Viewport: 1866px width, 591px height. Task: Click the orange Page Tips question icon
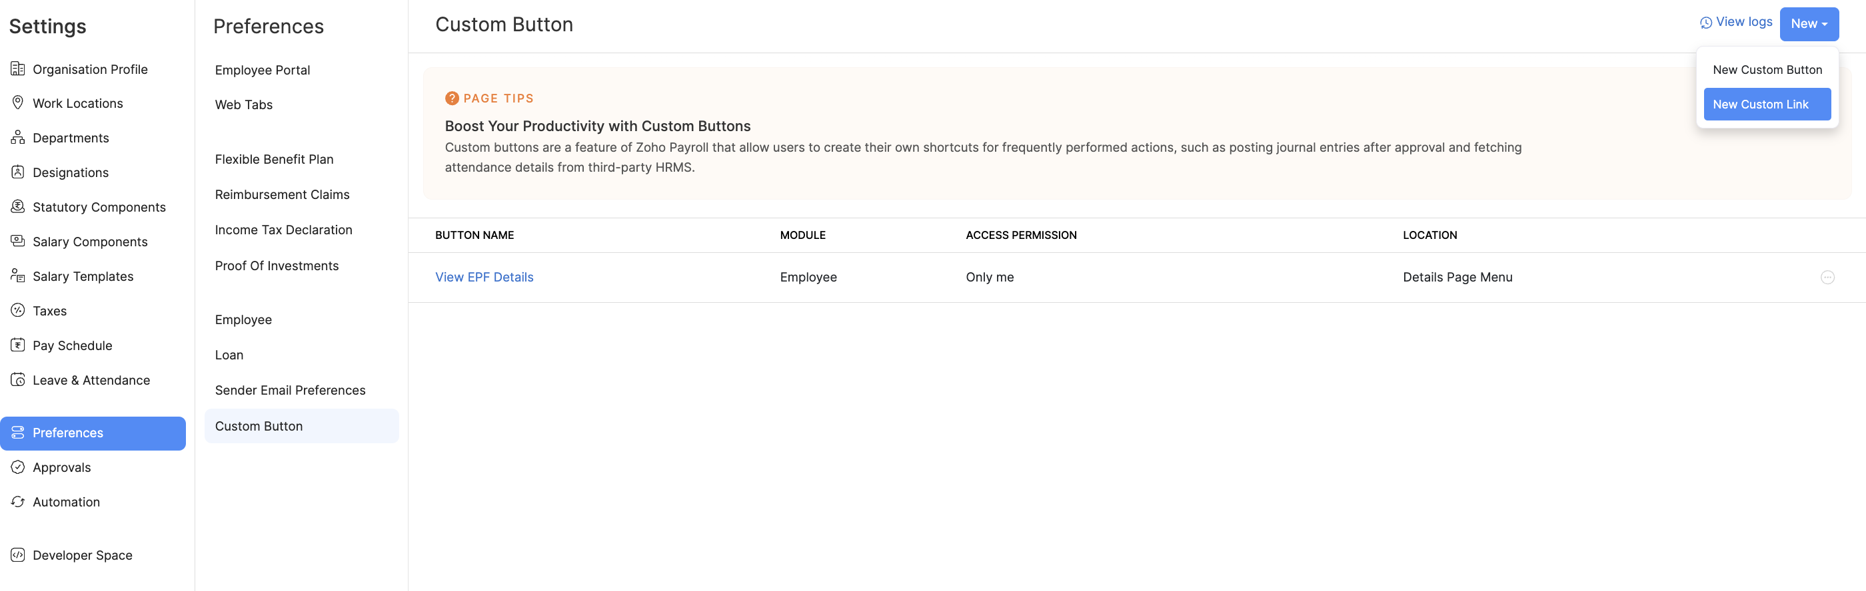click(x=452, y=98)
